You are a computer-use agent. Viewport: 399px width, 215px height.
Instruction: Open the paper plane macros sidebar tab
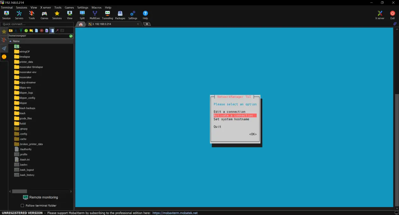coord(4,48)
